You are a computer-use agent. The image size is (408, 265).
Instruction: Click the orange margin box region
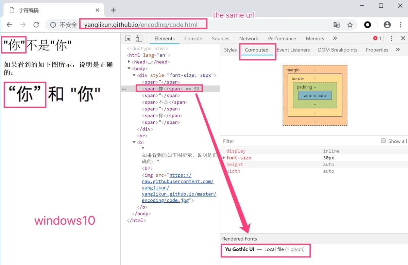(x=315, y=69)
